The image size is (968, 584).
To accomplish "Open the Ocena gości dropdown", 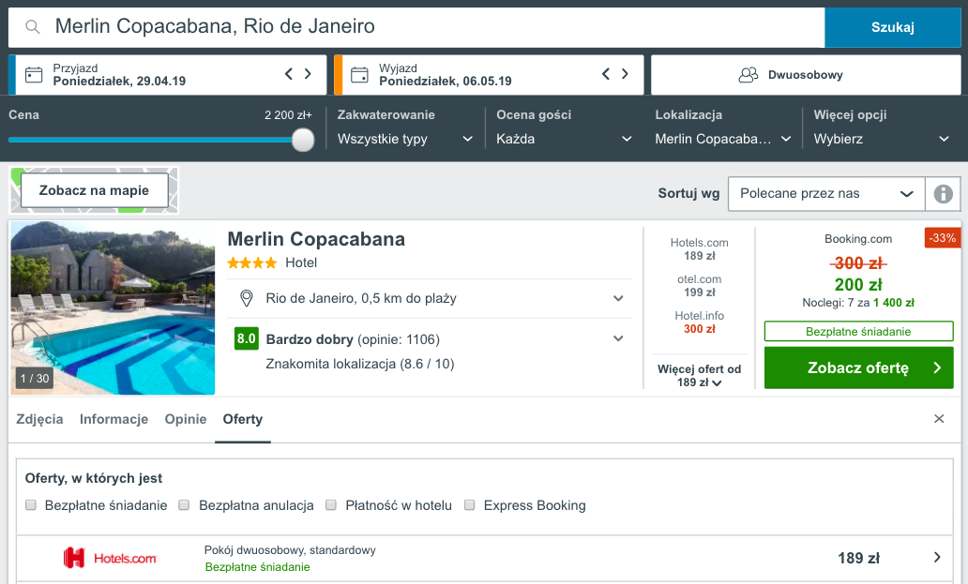I will [565, 140].
